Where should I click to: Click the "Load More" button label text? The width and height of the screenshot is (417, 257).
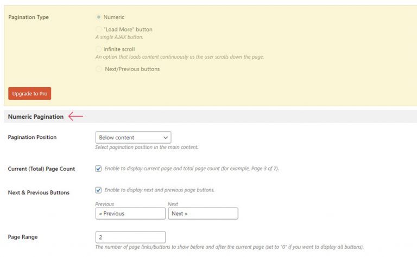click(128, 29)
